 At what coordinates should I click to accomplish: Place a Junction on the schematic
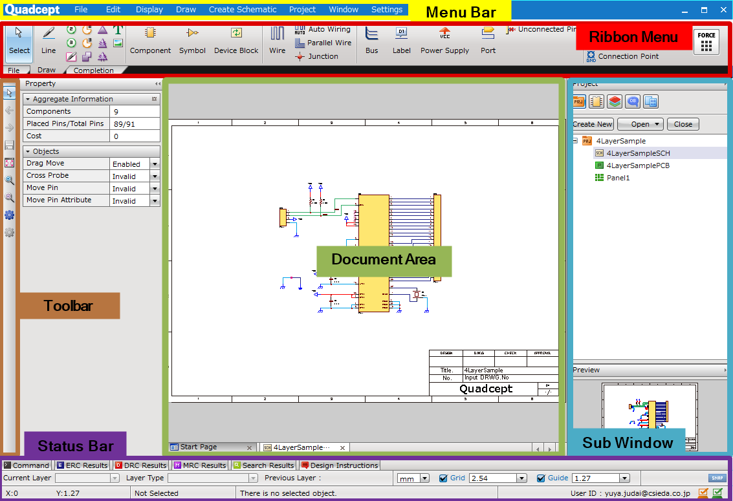tap(322, 56)
